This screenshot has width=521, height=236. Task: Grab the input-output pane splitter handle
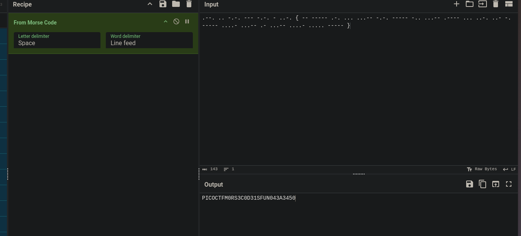pyautogui.click(x=359, y=174)
